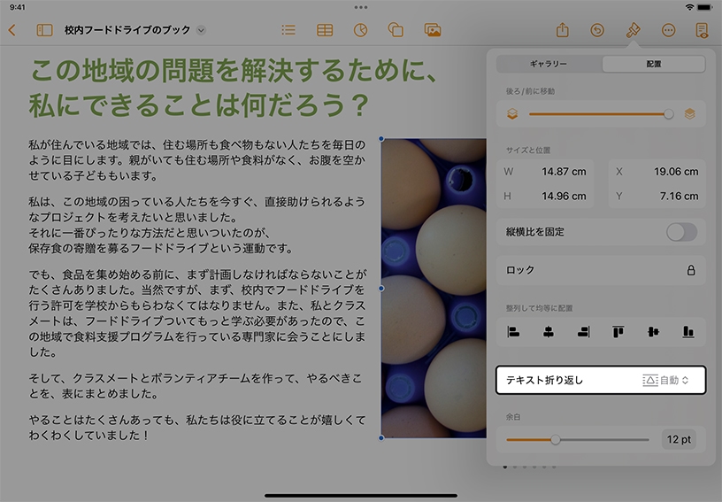
Task: Tap the undo icon
Action: pos(597,30)
